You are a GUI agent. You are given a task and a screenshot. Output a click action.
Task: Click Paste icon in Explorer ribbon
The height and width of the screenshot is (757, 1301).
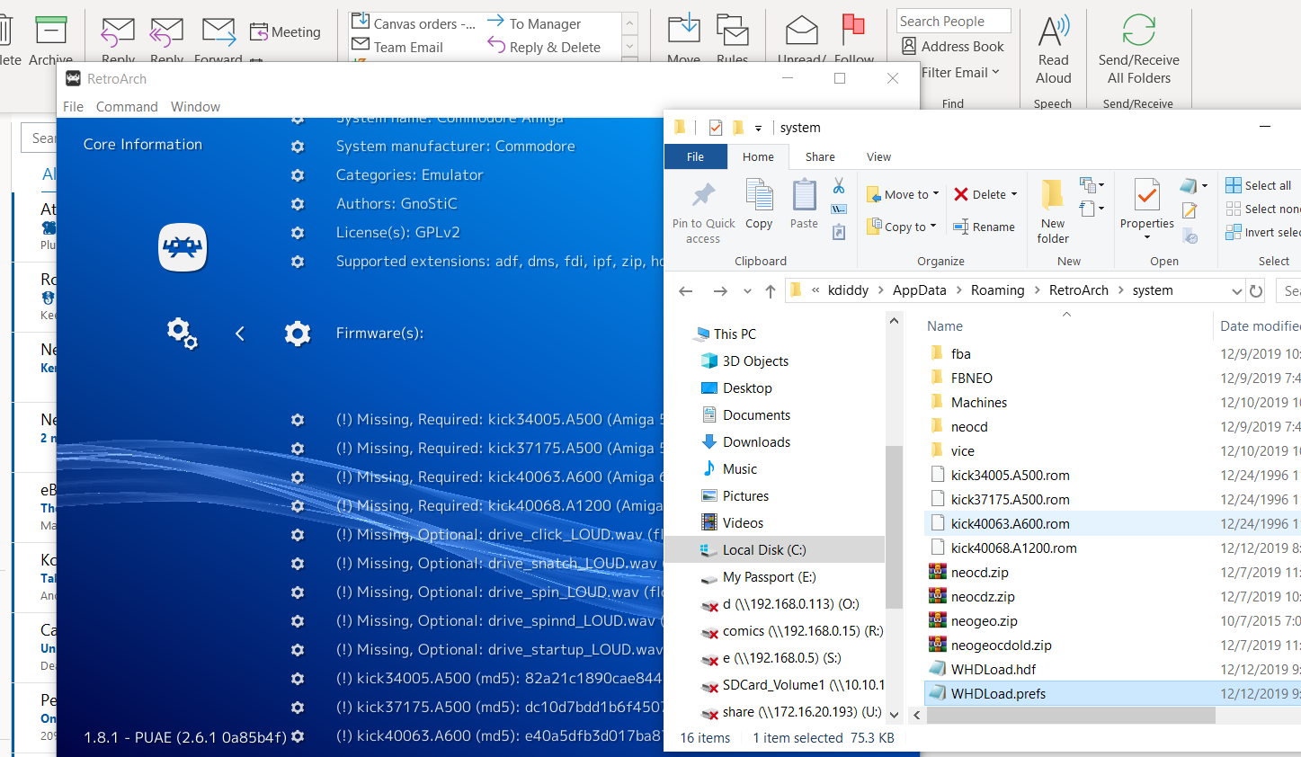click(804, 195)
